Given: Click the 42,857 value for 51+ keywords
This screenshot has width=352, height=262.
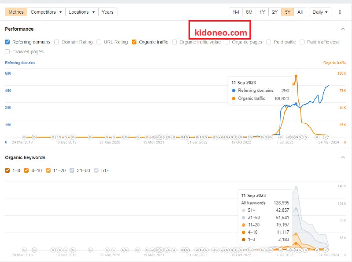Looking at the screenshot, I should (282, 210).
